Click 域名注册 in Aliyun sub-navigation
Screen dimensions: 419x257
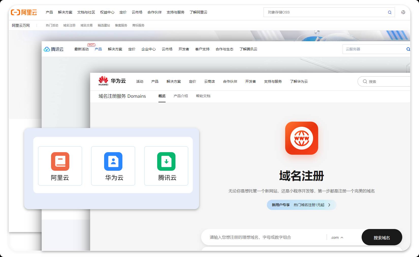(x=69, y=25)
